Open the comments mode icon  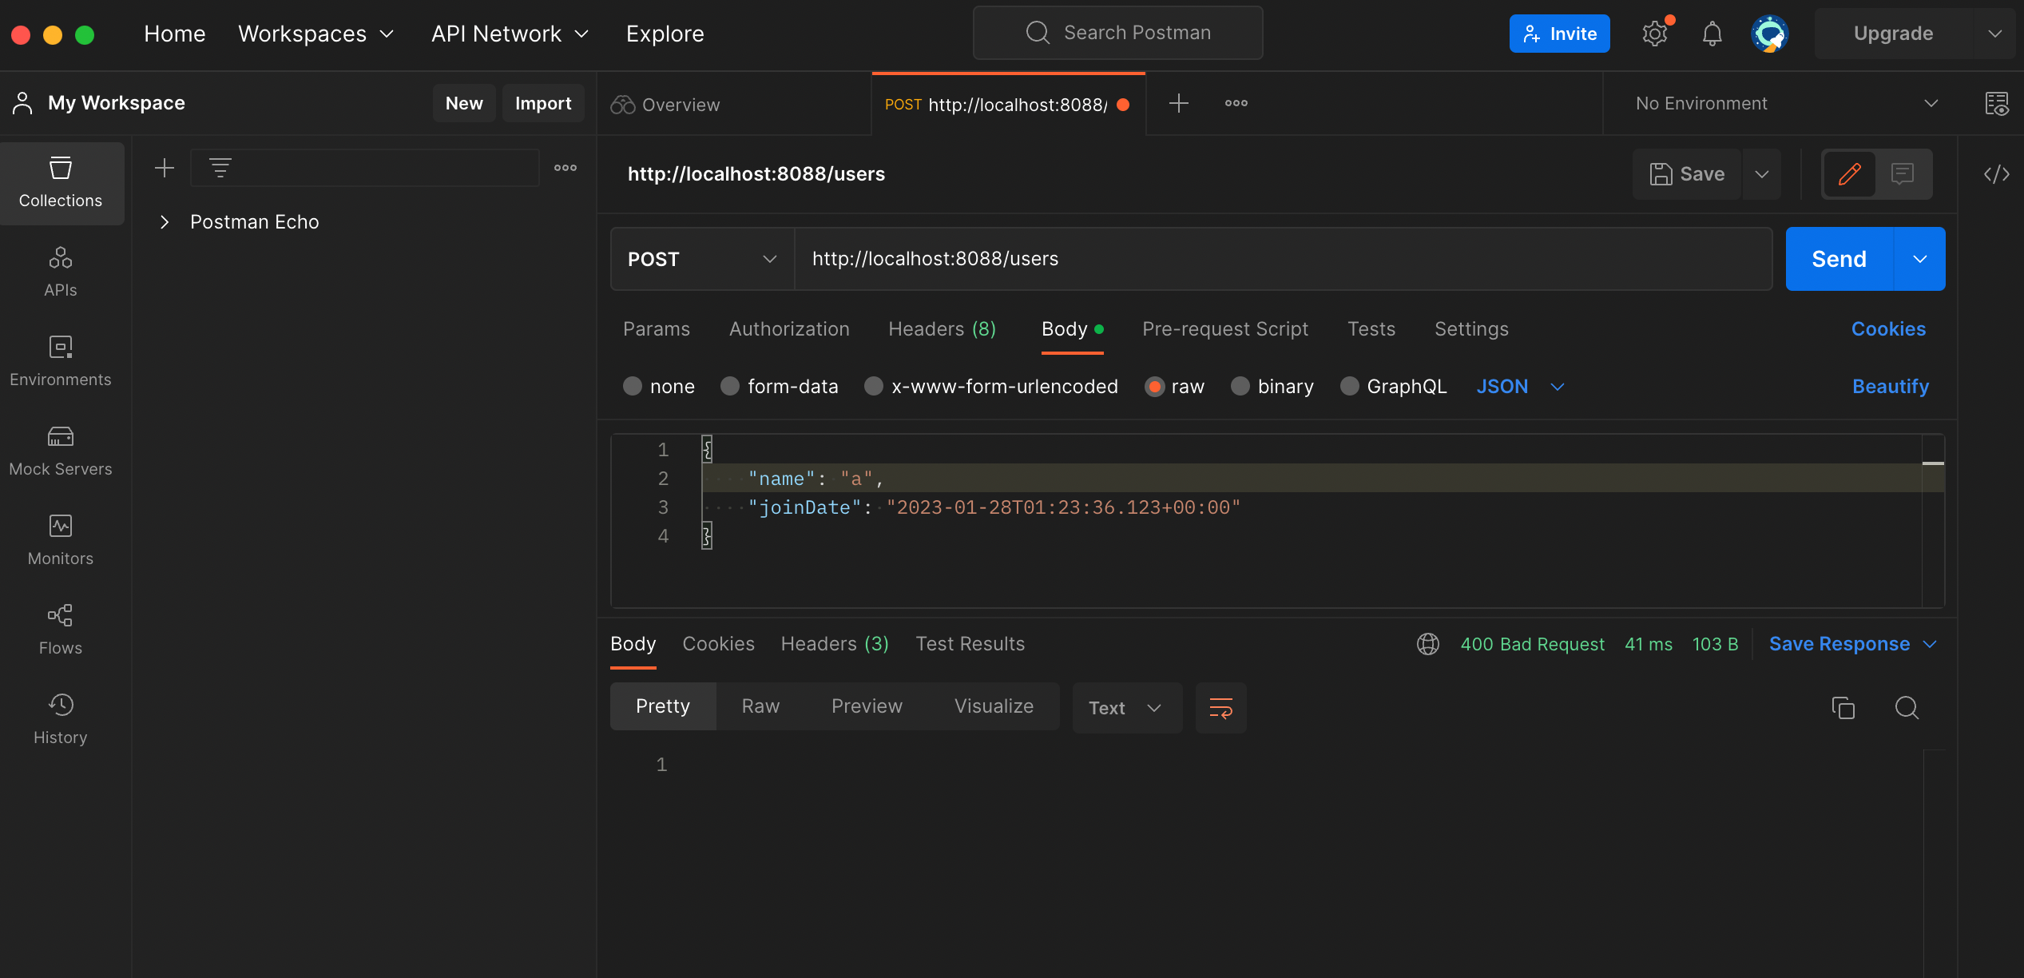pyautogui.click(x=1903, y=173)
